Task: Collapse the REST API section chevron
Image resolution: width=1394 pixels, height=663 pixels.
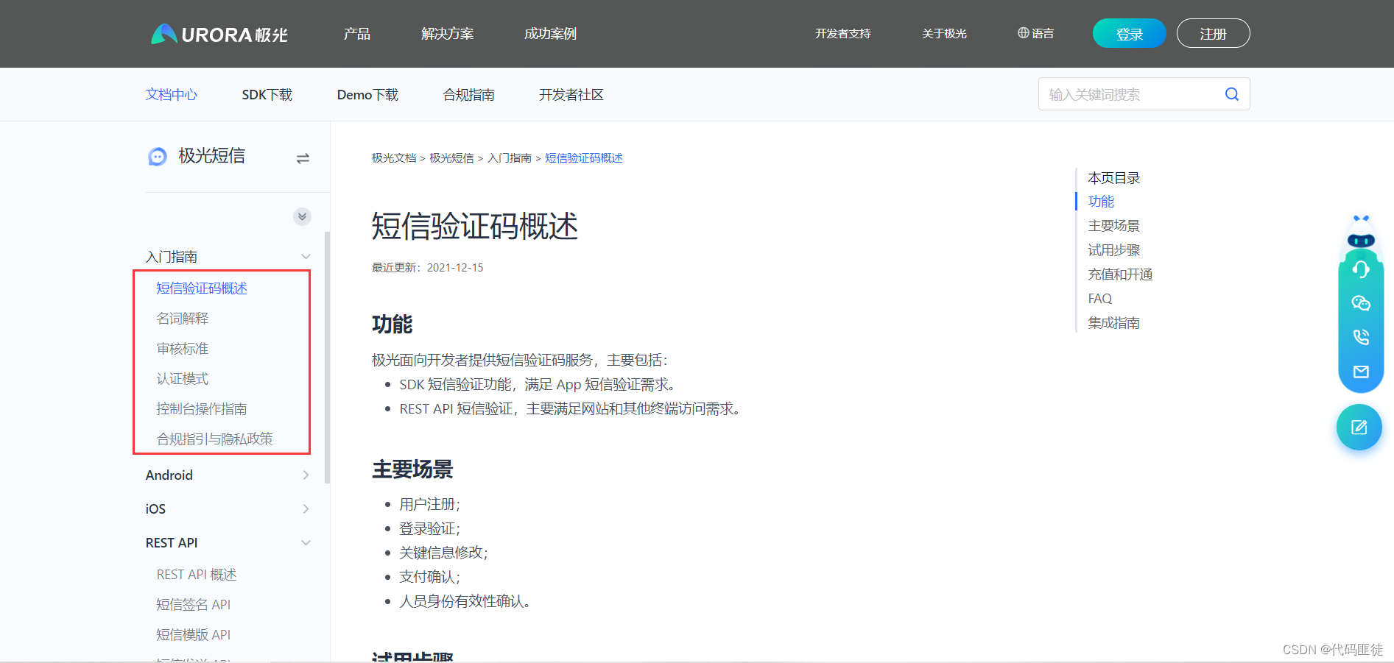Action: coord(306,543)
